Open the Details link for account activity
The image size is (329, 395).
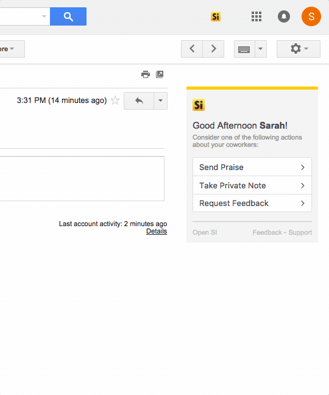coord(157,231)
